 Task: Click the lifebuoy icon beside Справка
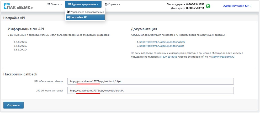(x=106, y=4)
